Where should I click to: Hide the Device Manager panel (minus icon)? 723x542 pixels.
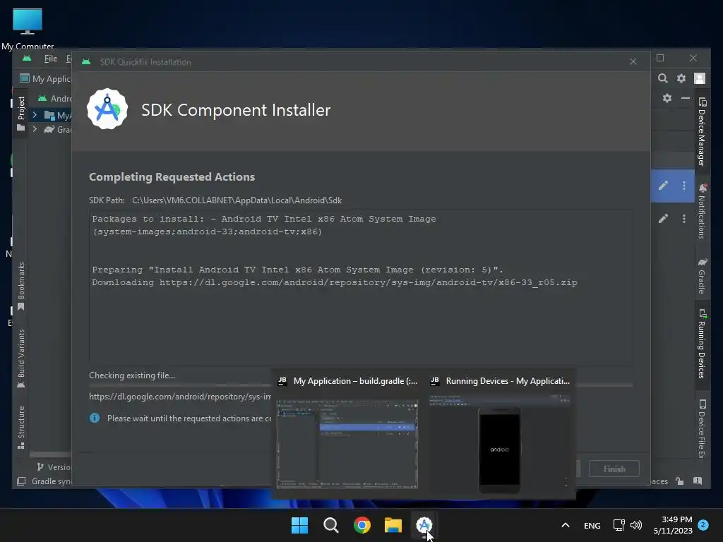pos(686,98)
